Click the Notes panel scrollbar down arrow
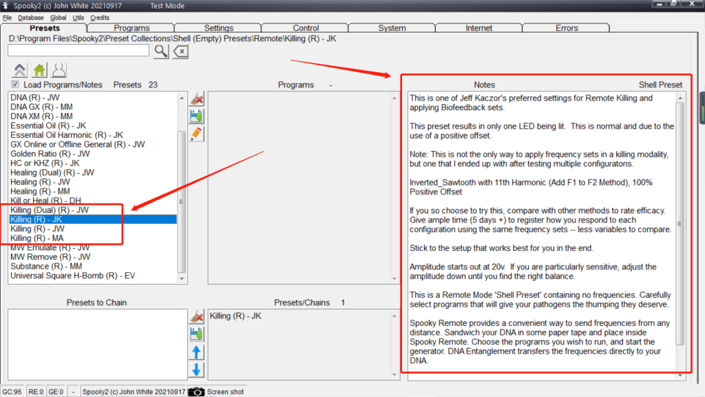The image size is (705, 397). pos(680,374)
